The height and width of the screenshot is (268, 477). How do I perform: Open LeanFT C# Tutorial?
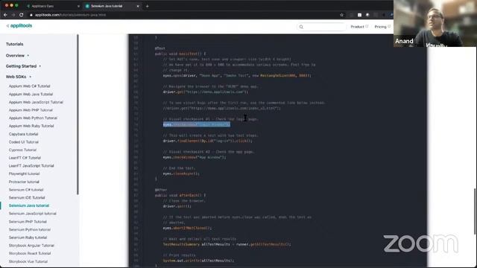tap(25, 158)
